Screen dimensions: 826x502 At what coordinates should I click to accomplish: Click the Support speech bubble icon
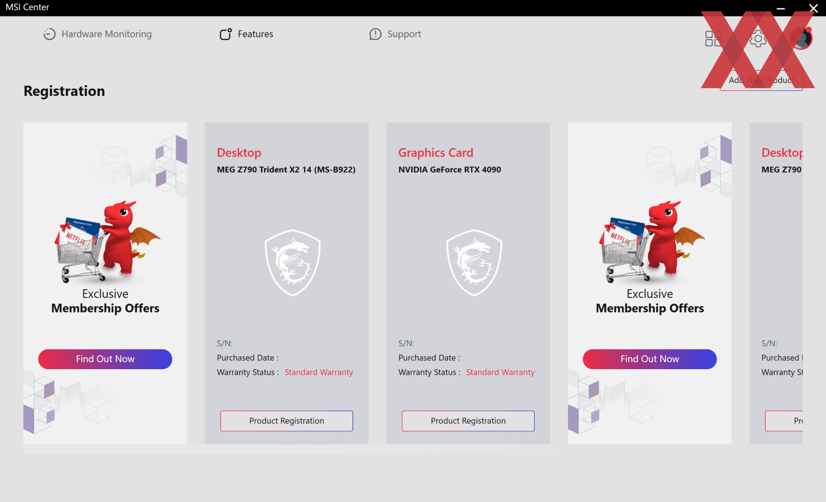pos(375,34)
